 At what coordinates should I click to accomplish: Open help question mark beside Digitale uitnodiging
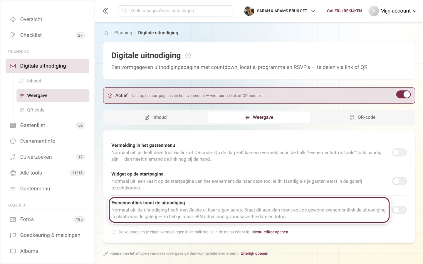188,55
